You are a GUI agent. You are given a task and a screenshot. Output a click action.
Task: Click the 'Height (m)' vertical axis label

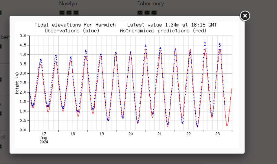click(17, 83)
